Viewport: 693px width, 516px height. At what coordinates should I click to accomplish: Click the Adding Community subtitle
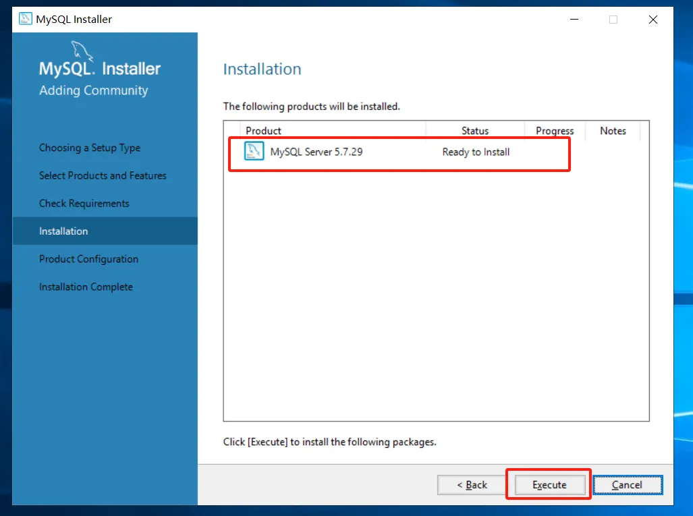[94, 90]
